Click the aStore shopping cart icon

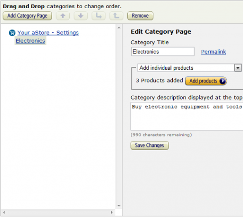(x=12, y=33)
